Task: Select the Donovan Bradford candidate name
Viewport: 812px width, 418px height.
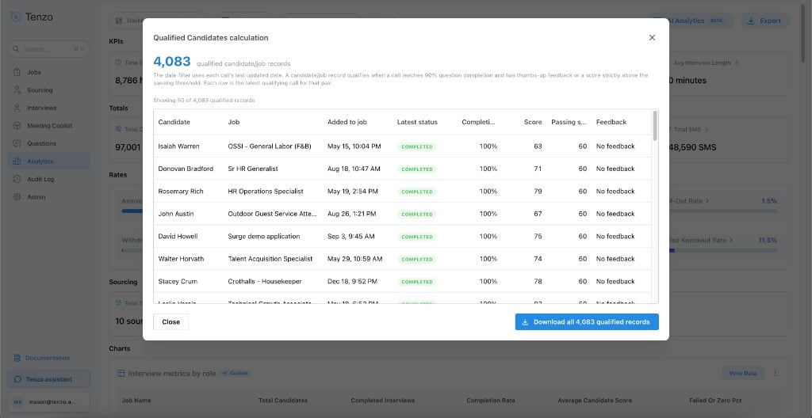Action: pyautogui.click(x=186, y=169)
